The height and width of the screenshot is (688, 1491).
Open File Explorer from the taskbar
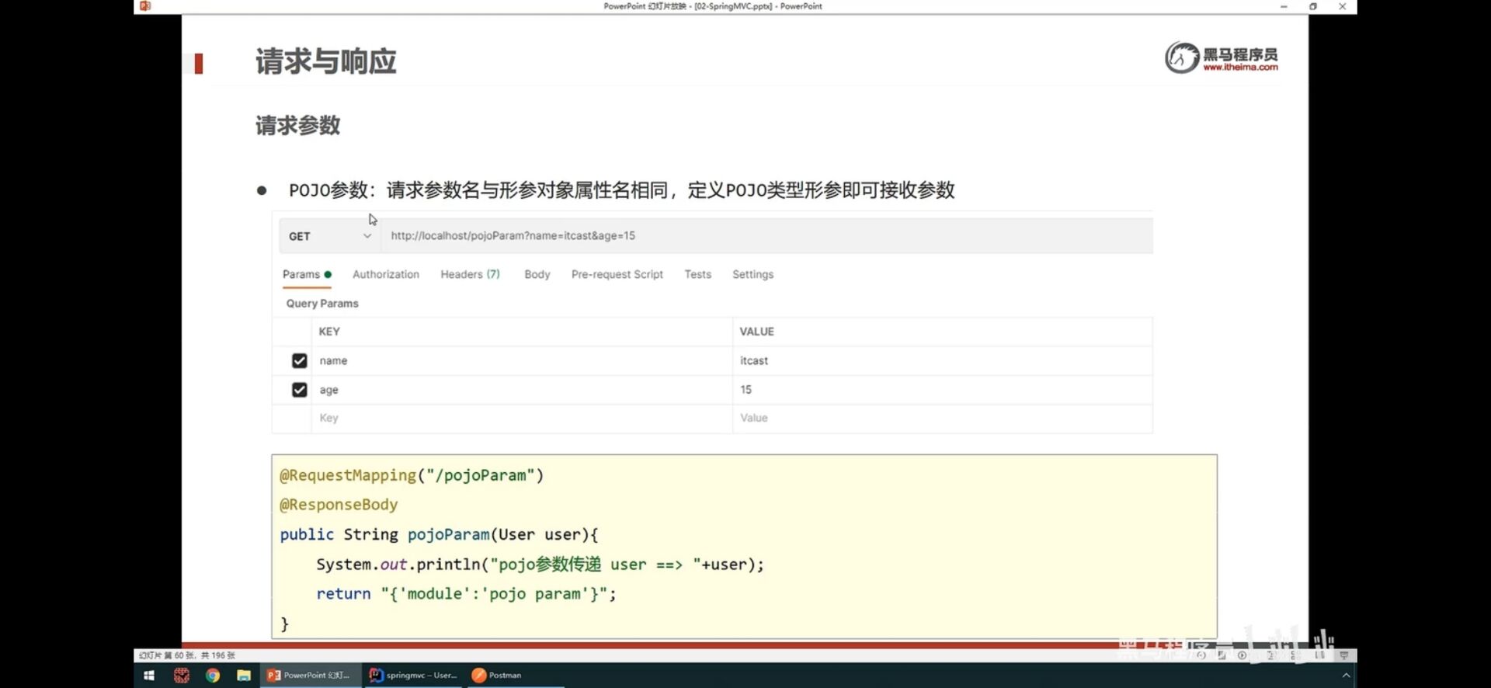(244, 676)
